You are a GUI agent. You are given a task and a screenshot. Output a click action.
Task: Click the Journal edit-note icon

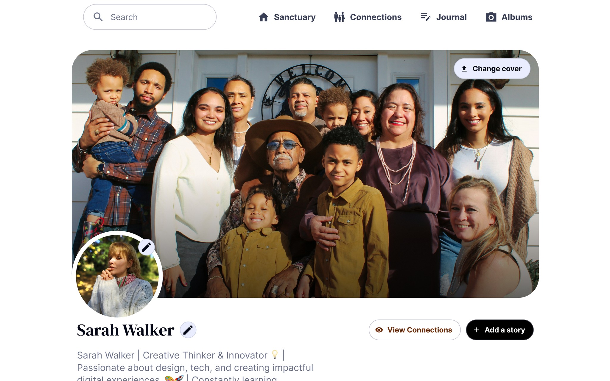point(426,17)
